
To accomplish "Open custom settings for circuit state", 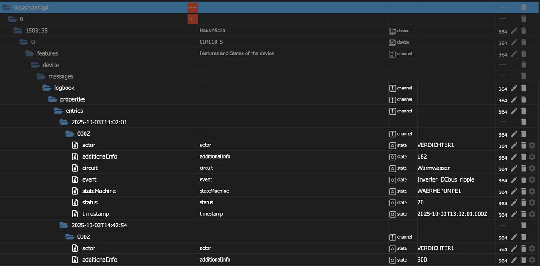I will click(x=532, y=168).
